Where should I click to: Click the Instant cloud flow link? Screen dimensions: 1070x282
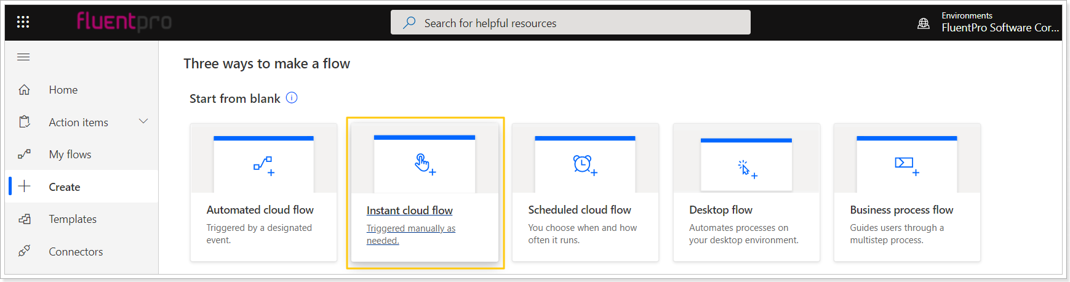pyautogui.click(x=410, y=211)
